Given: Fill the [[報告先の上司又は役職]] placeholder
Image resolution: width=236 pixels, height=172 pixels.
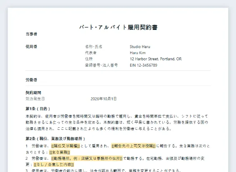Looking at the screenshot, I should click(x=133, y=146).
